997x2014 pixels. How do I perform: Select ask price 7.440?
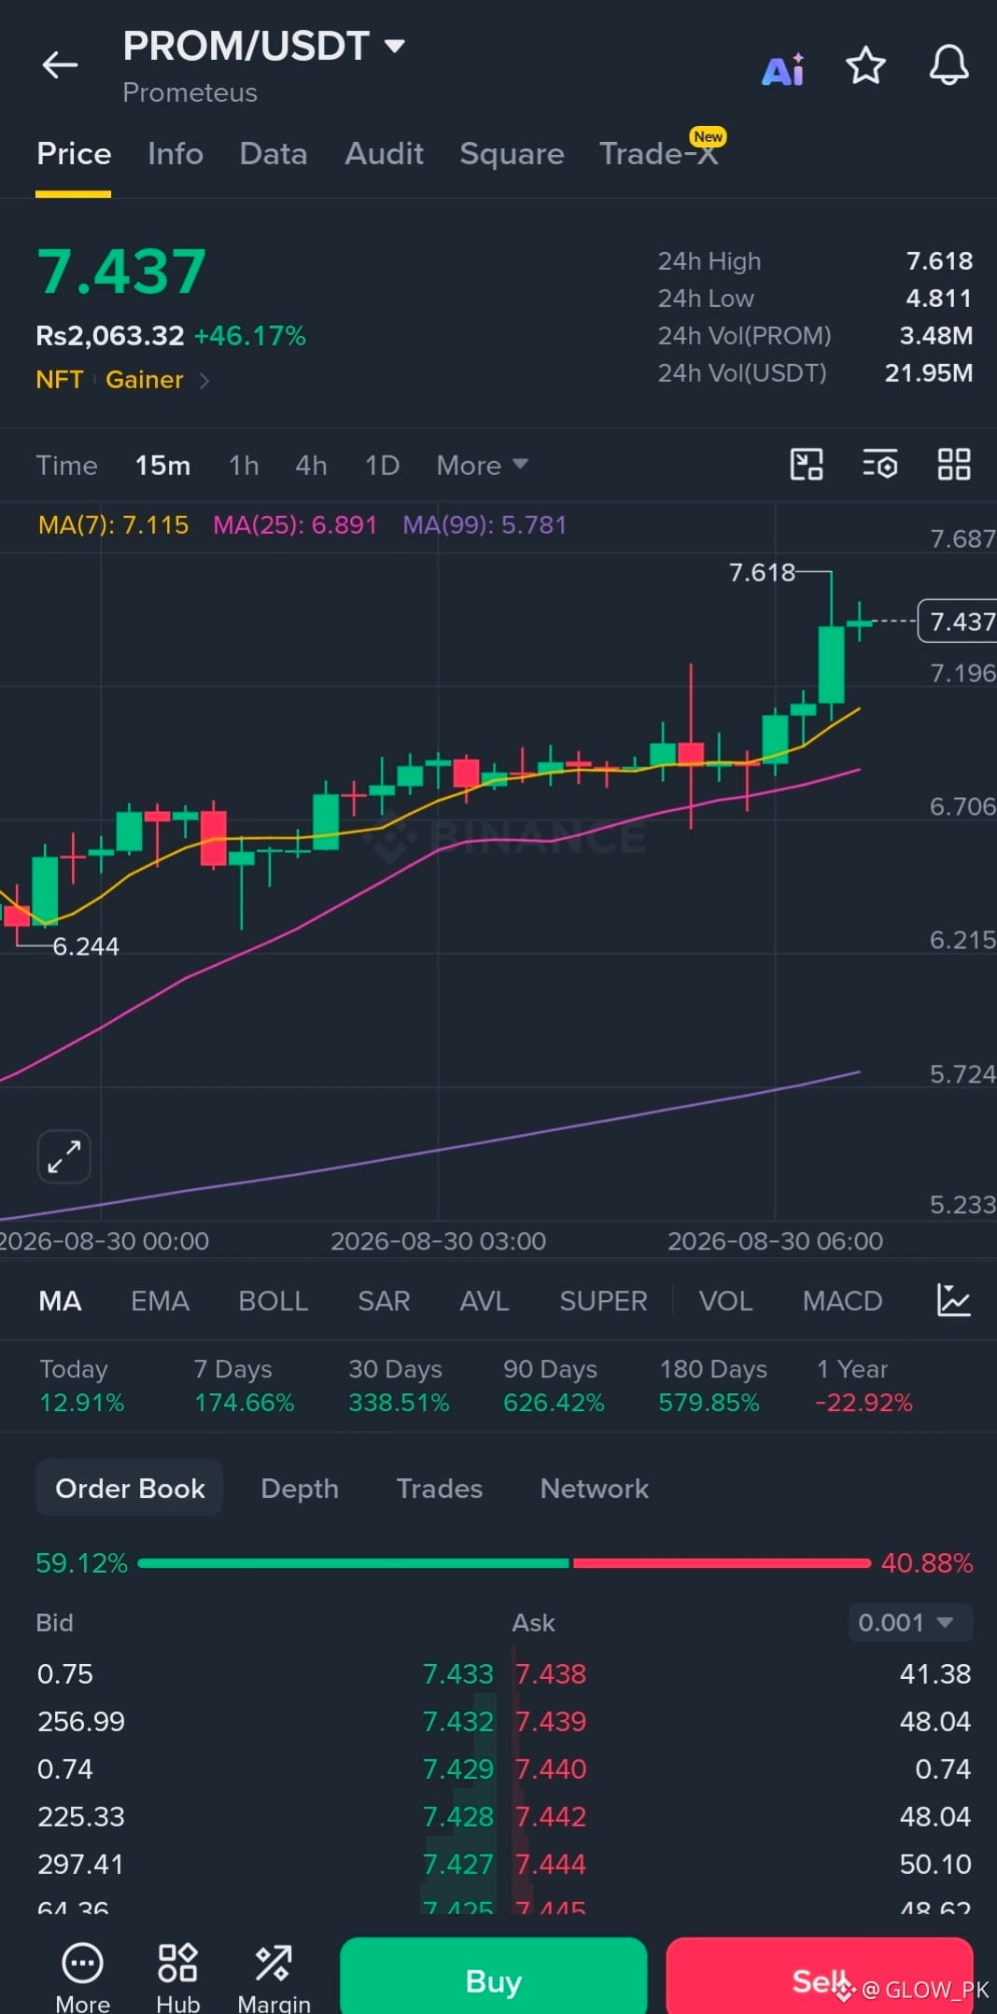(551, 1769)
